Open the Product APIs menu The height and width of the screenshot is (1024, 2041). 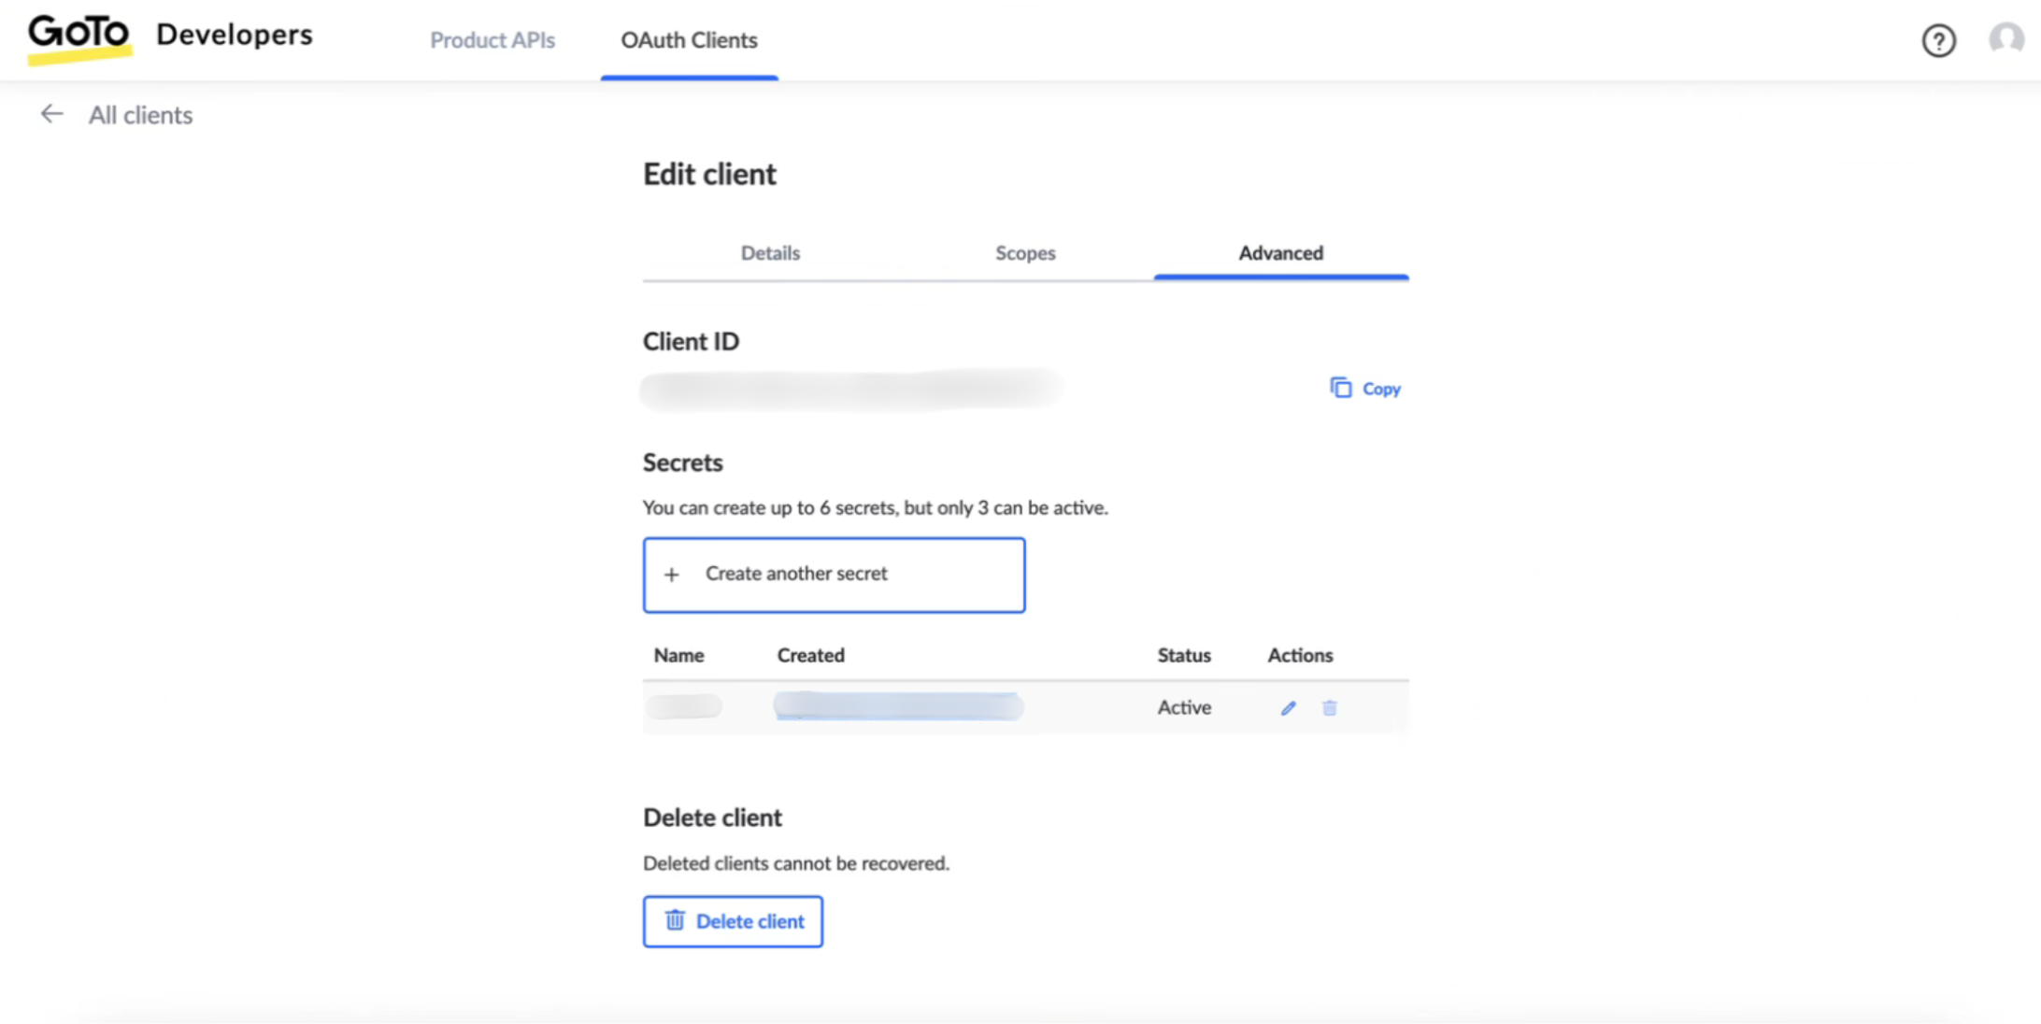(492, 40)
